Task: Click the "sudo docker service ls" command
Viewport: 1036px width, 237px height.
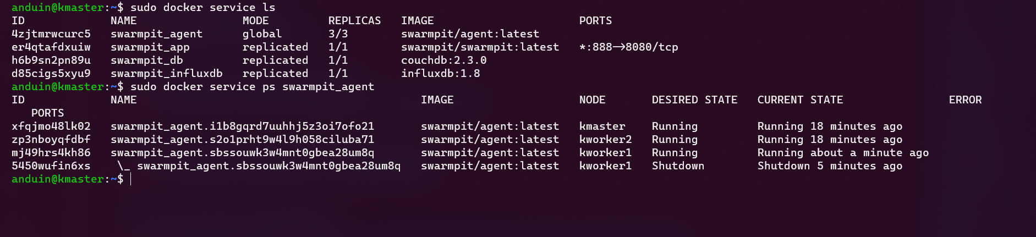Action: (202, 8)
